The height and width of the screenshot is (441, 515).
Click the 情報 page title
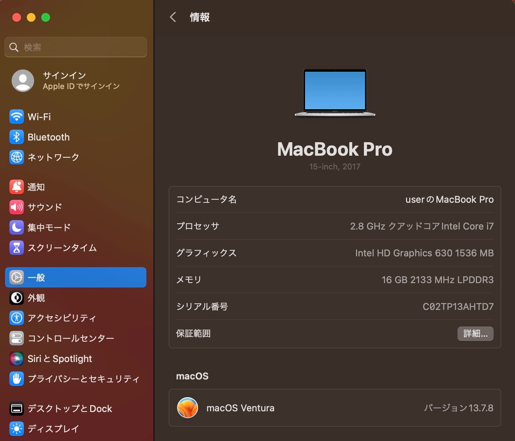coord(200,17)
